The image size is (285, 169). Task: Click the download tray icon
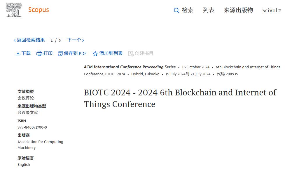pyautogui.click(x=18, y=54)
